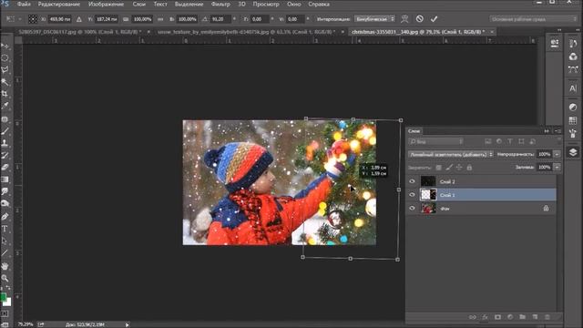Select the Line shape tool
This screenshot has height=328, width=583.
click(x=5, y=253)
